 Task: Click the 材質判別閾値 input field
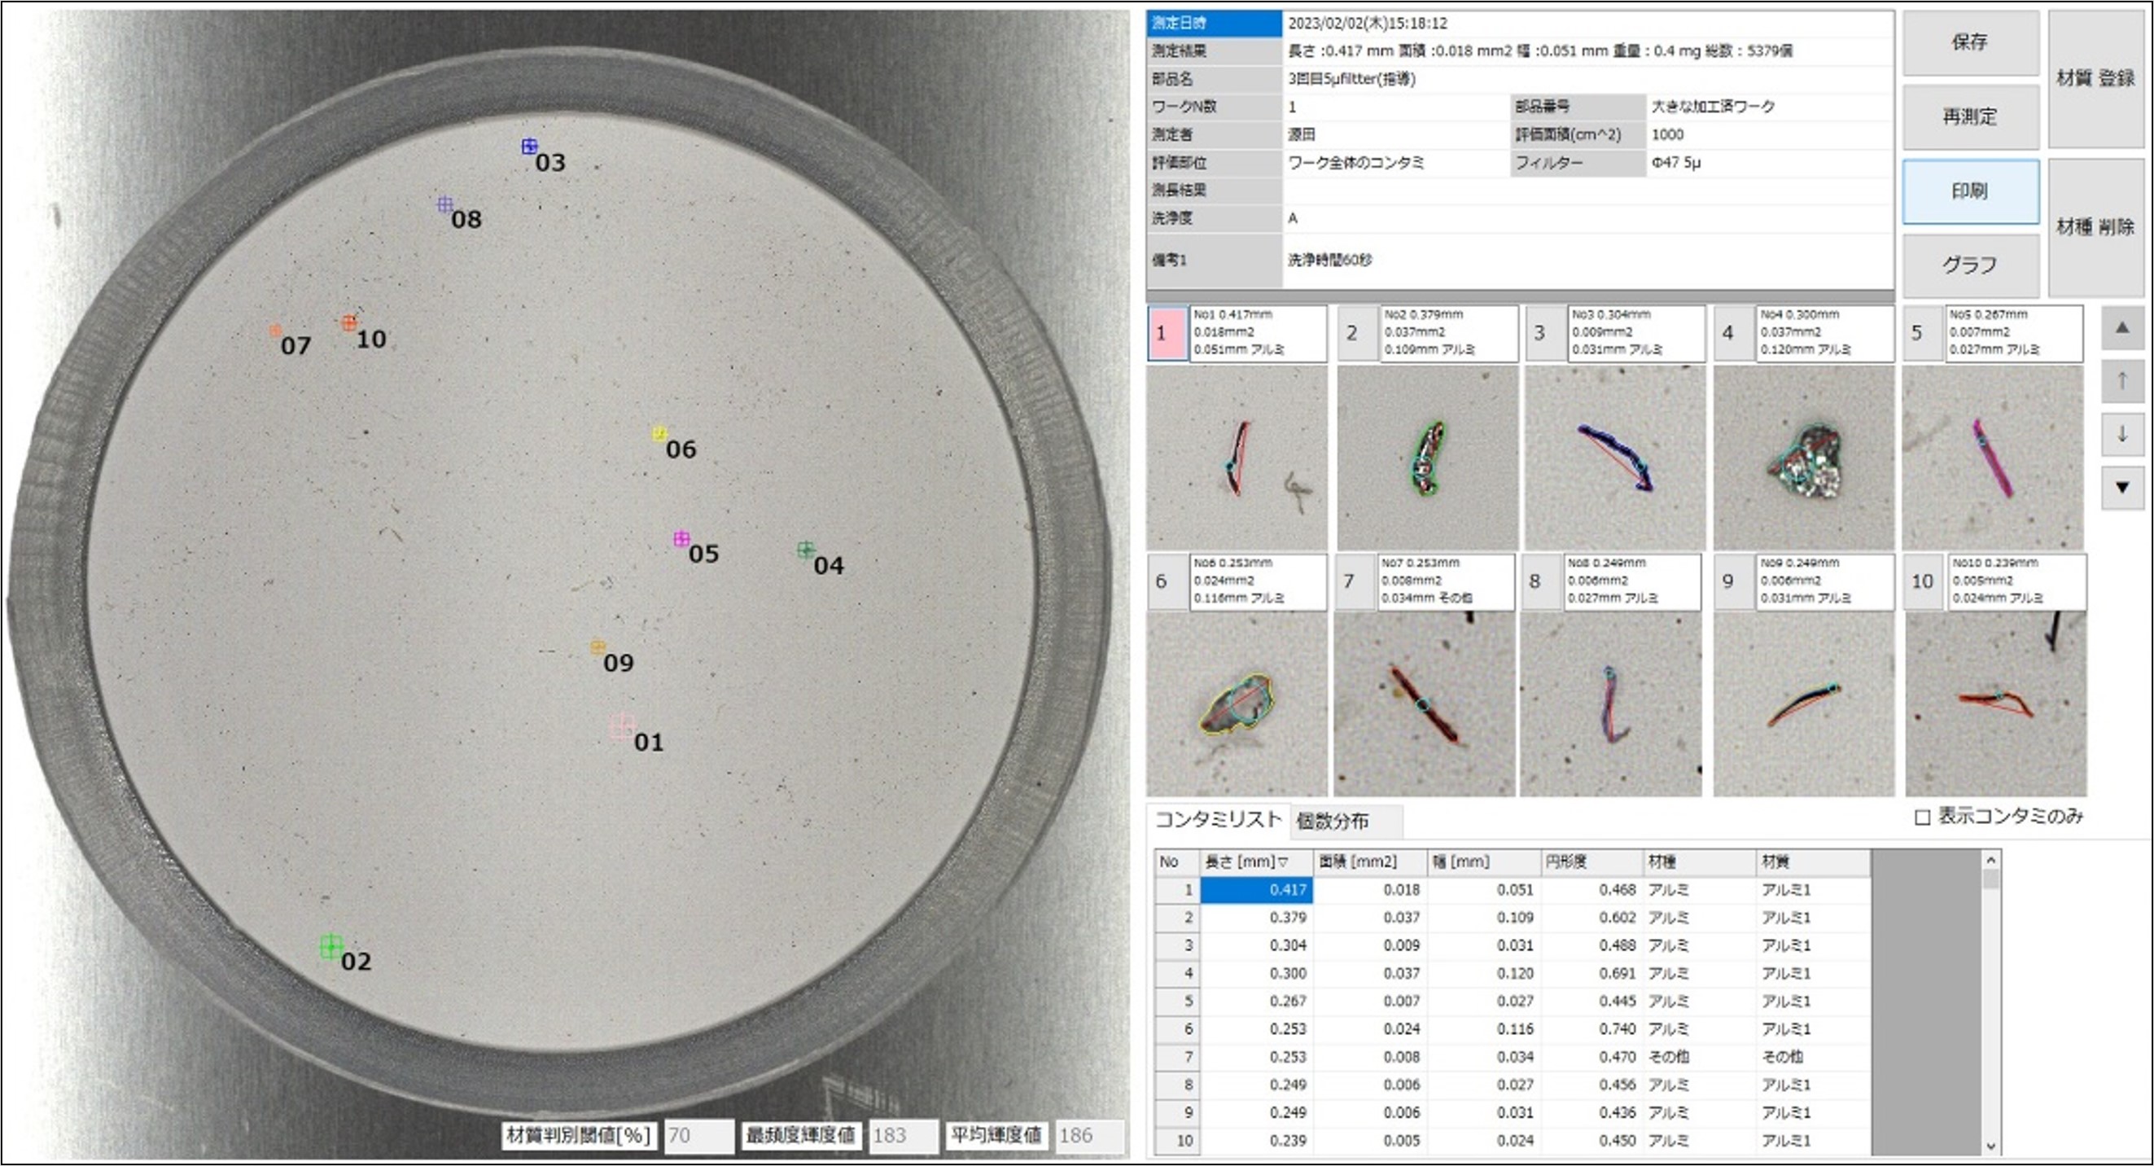698,1135
